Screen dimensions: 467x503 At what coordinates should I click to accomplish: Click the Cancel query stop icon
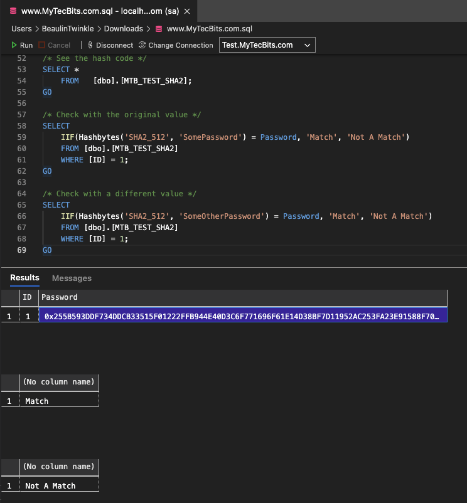tap(42, 45)
